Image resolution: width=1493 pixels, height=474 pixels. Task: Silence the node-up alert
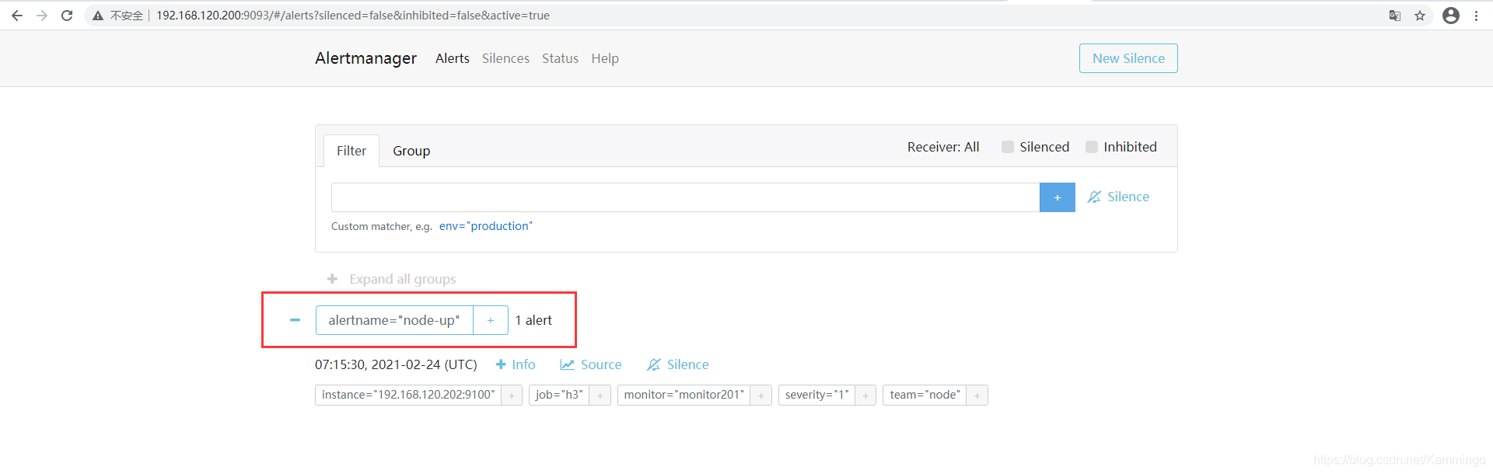[678, 364]
